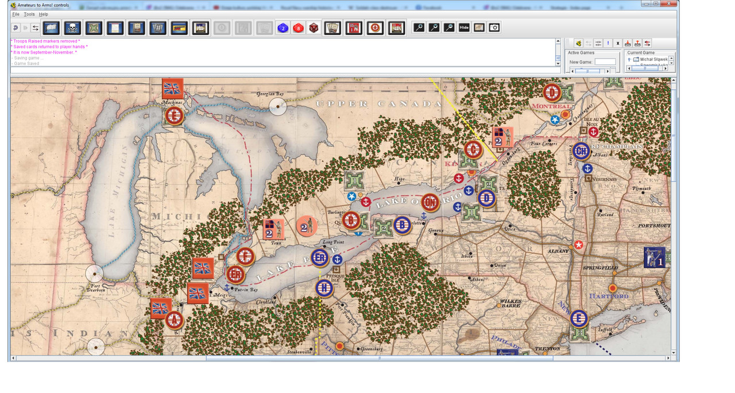735x393 pixels.
Task: Click "Troops Raised markers removed" log line
Action: click(x=45, y=41)
